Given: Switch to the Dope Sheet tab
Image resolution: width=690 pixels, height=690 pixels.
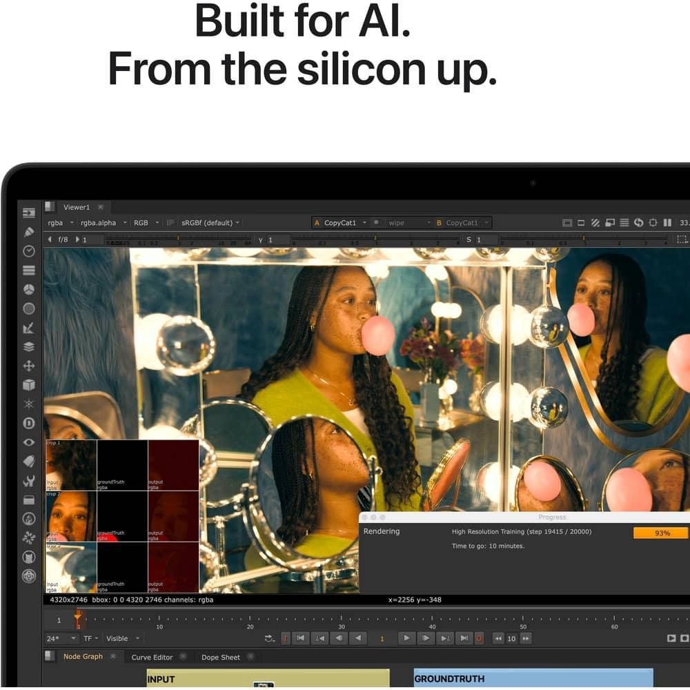Looking at the screenshot, I should point(221,657).
